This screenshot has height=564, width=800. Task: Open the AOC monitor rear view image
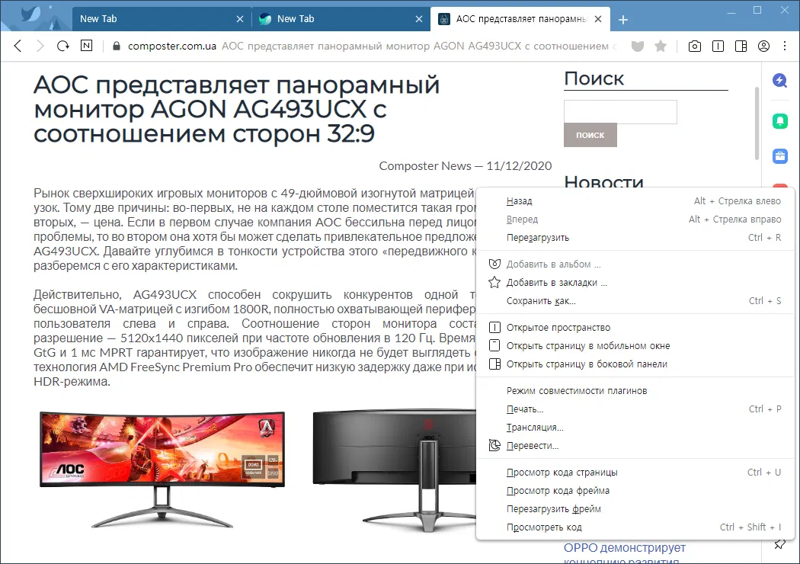pos(395,470)
